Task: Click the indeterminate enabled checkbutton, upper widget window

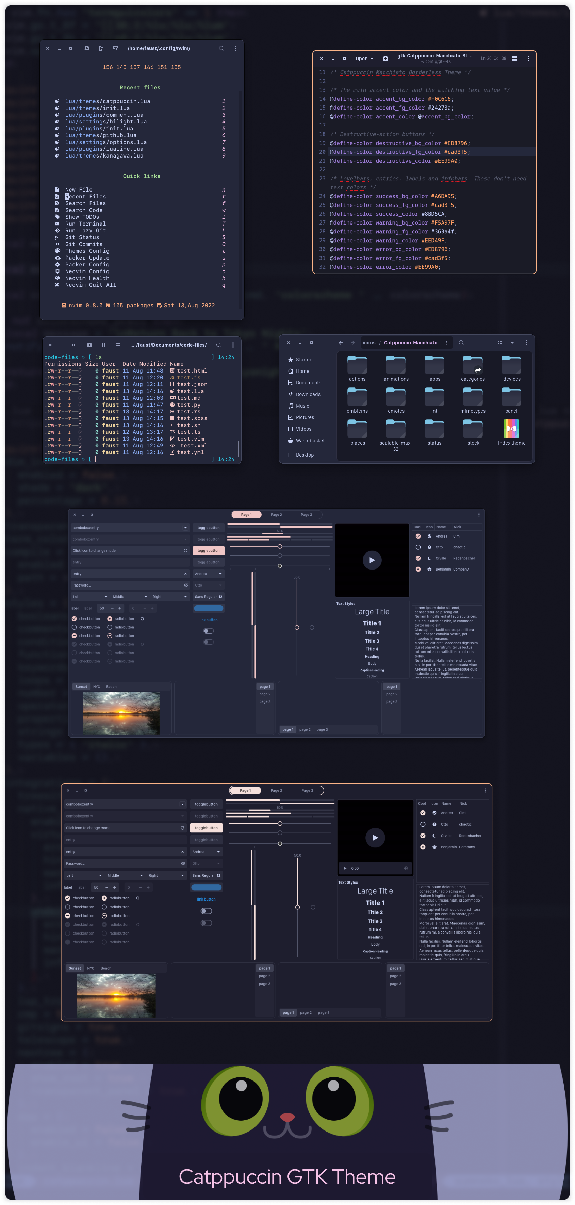Action: (74, 636)
